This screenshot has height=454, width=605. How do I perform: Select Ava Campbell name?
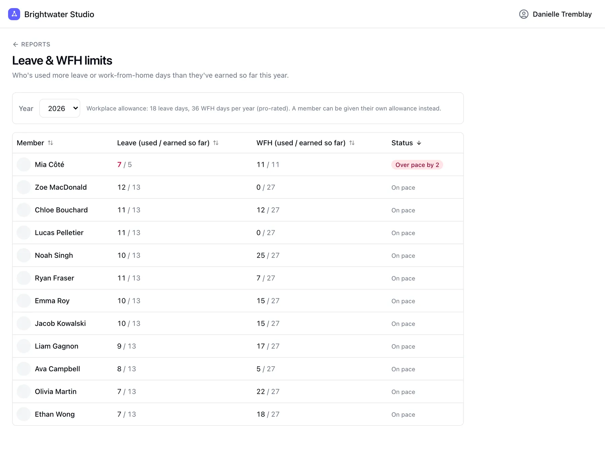pyautogui.click(x=57, y=369)
